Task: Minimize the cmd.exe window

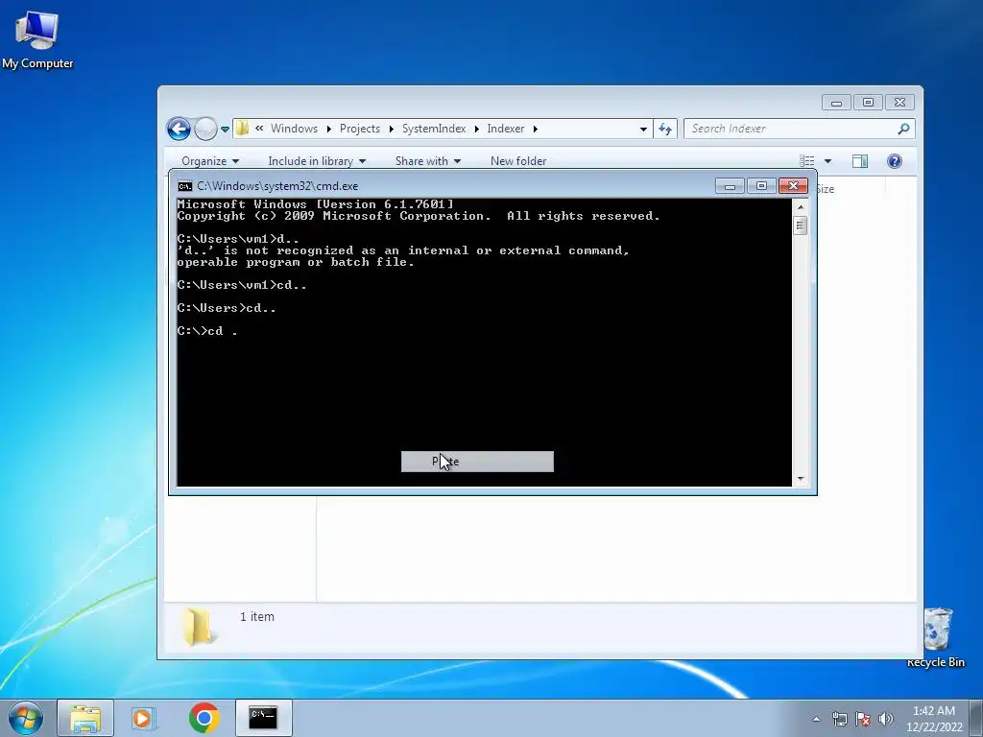Action: point(730,185)
